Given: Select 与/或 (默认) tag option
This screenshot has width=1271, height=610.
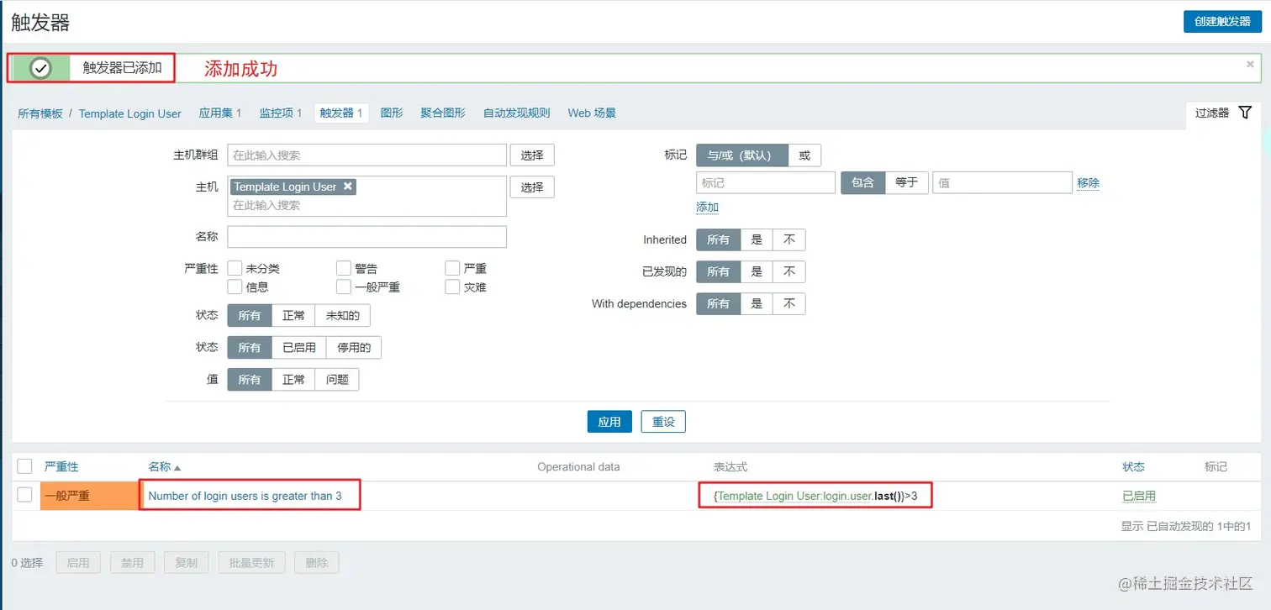Looking at the screenshot, I should (742, 155).
